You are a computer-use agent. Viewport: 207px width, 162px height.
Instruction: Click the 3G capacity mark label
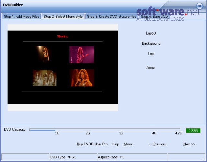click(121, 133)
